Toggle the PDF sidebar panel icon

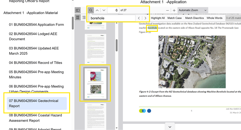coord(78,10)
